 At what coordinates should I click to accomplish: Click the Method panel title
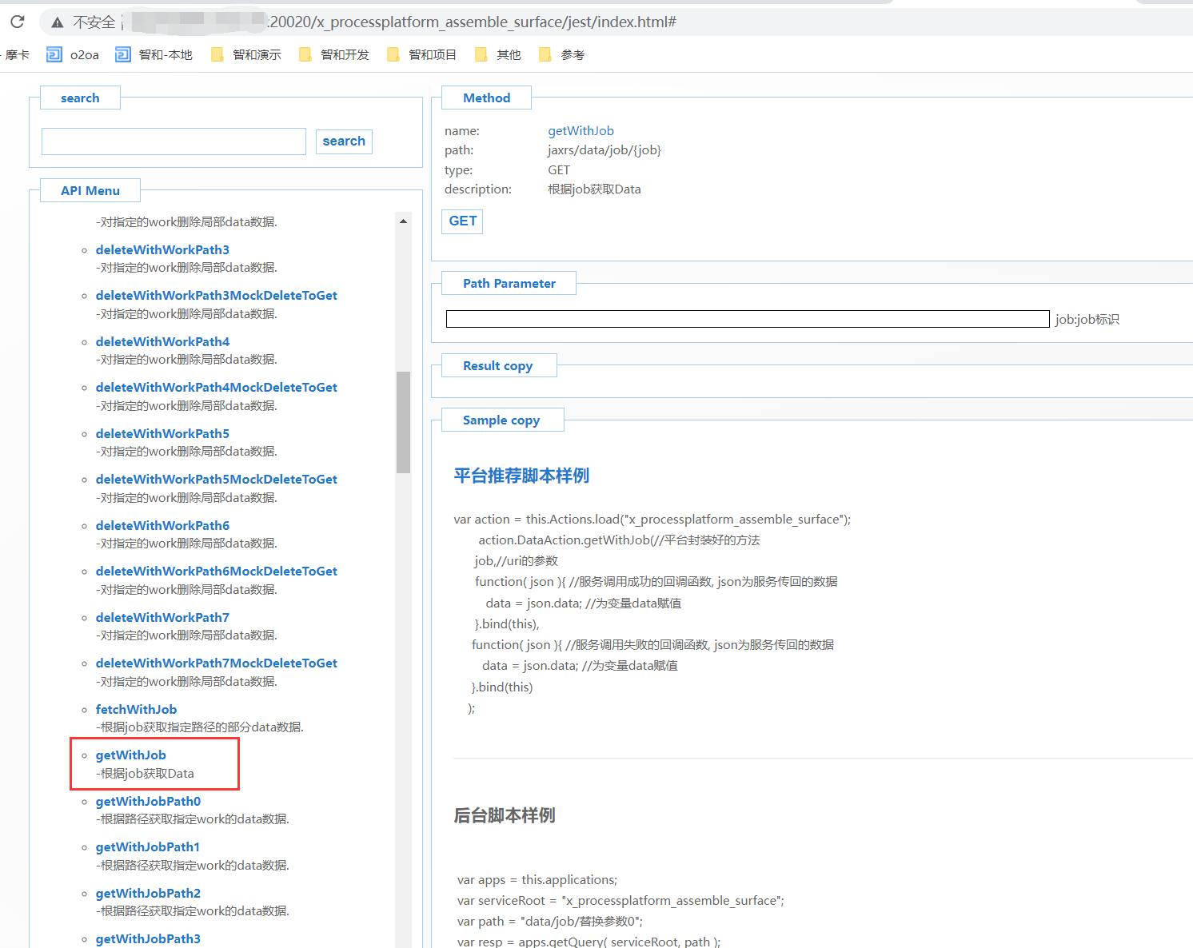[x=486, y=98]
